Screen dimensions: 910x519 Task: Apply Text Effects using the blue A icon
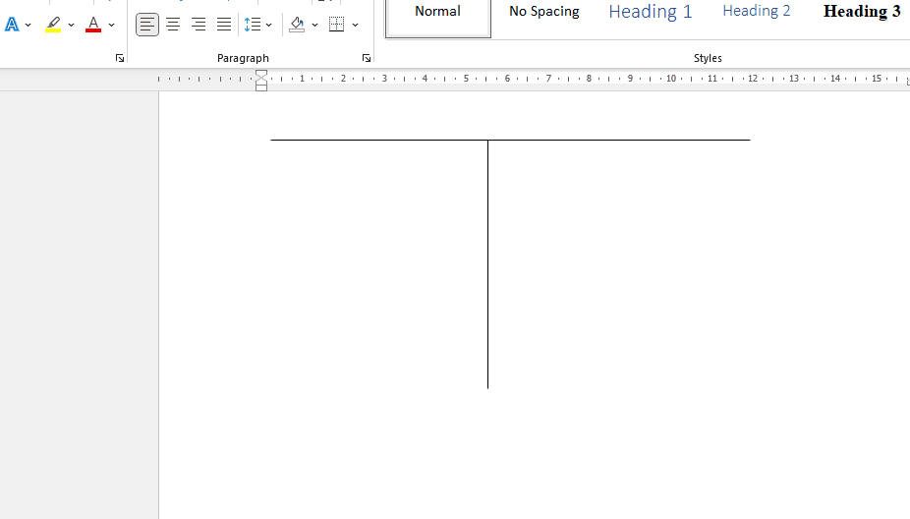pyautogui.click(x=12, y=25)
